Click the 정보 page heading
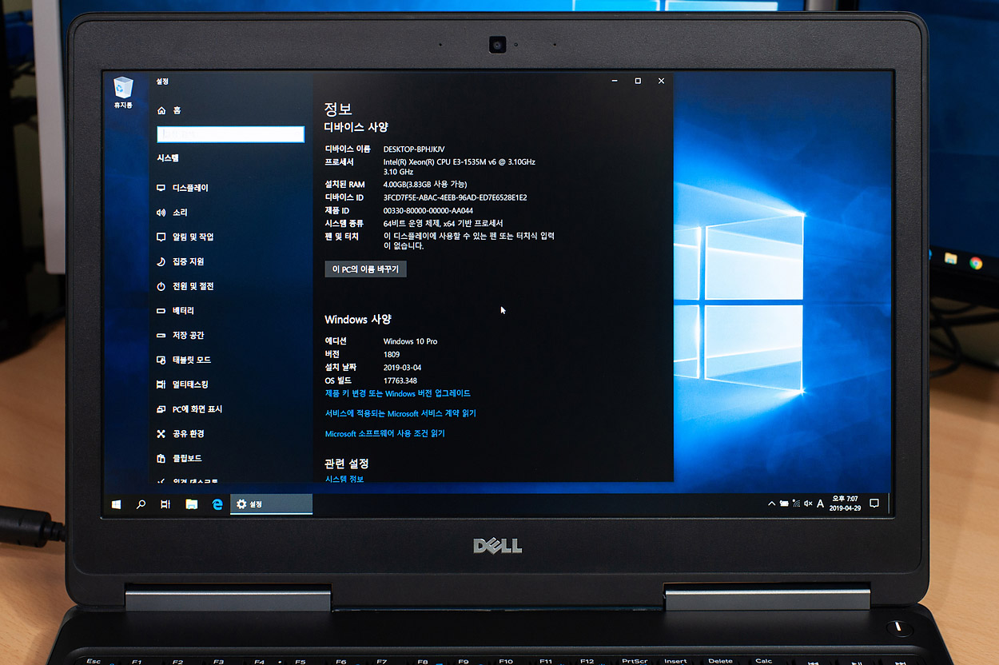The image size is (999, 665). click(338, 110)
